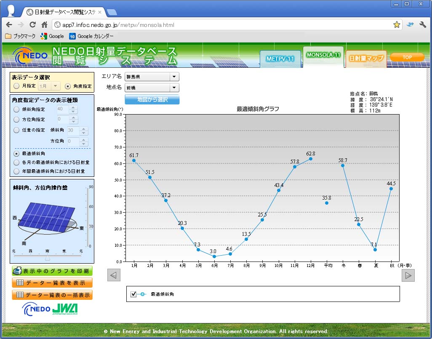Increase 方位角指定 value 0 stepper
This screenshot has height=339, width=432.
73,117
